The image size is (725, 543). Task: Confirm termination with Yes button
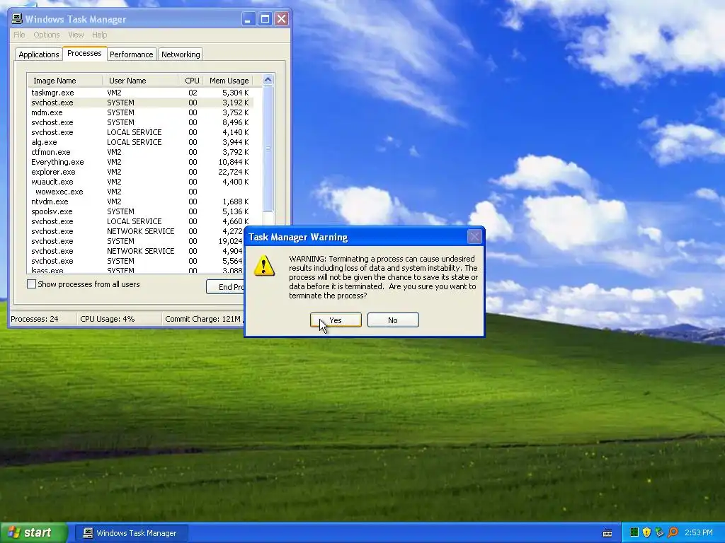(x=336, y=320)
